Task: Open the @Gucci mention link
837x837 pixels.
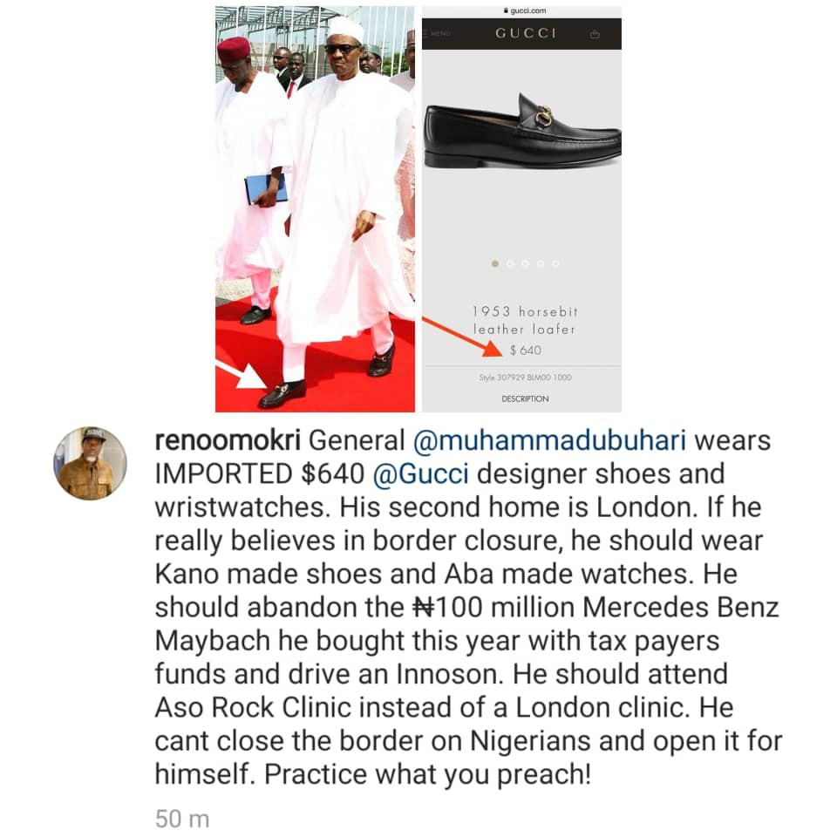Action: pos(420,474)
